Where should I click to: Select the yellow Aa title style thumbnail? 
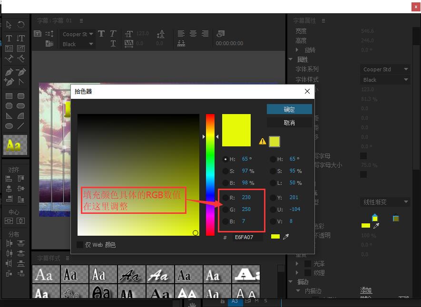[15, 145]
